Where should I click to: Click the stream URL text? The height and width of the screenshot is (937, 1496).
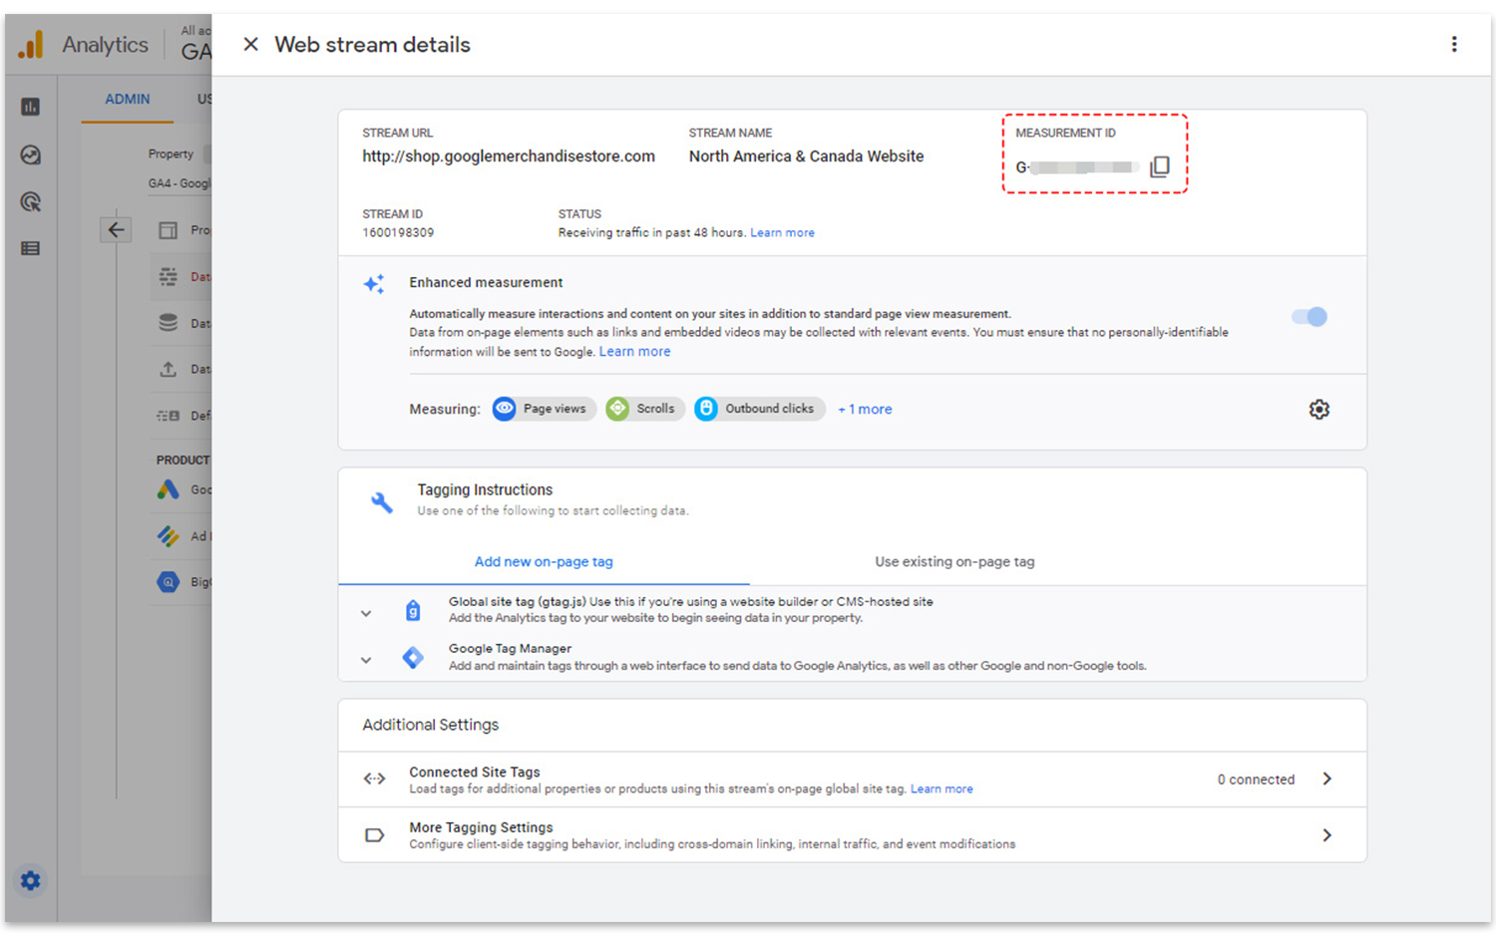pyautogui.click(x=509, y=156)
